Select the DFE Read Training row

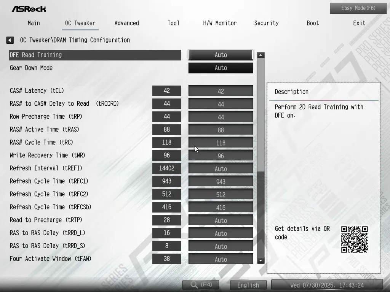95,55
